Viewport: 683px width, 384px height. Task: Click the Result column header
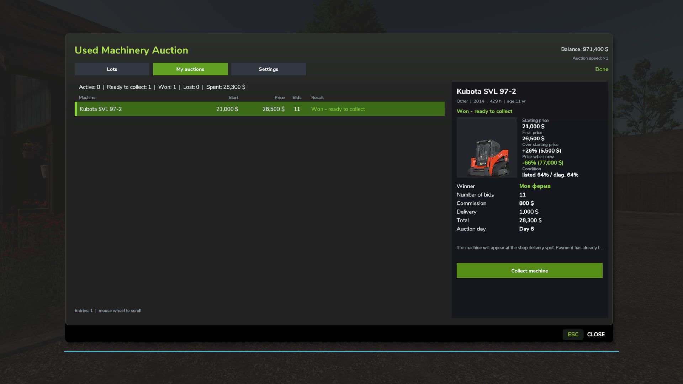[x=317, y=97]
